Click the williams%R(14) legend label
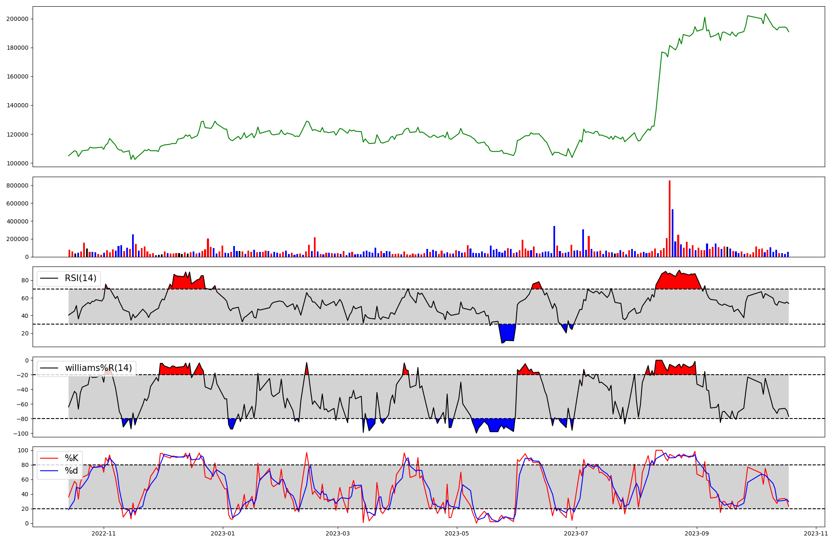Viewport: 836px width, 543px height. 98,368
